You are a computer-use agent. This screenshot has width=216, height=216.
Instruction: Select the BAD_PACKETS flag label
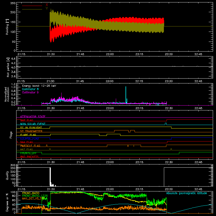(29, 157)
